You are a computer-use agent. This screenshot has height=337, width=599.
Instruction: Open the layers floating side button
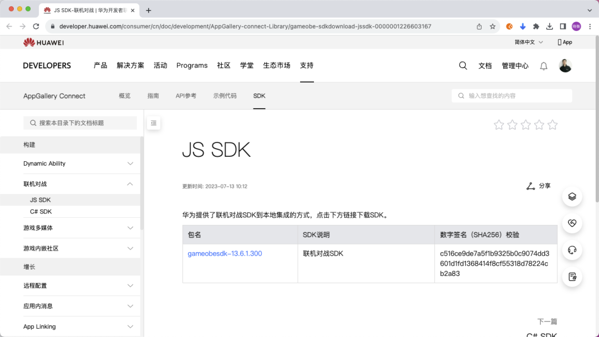(x=572, y=197)
